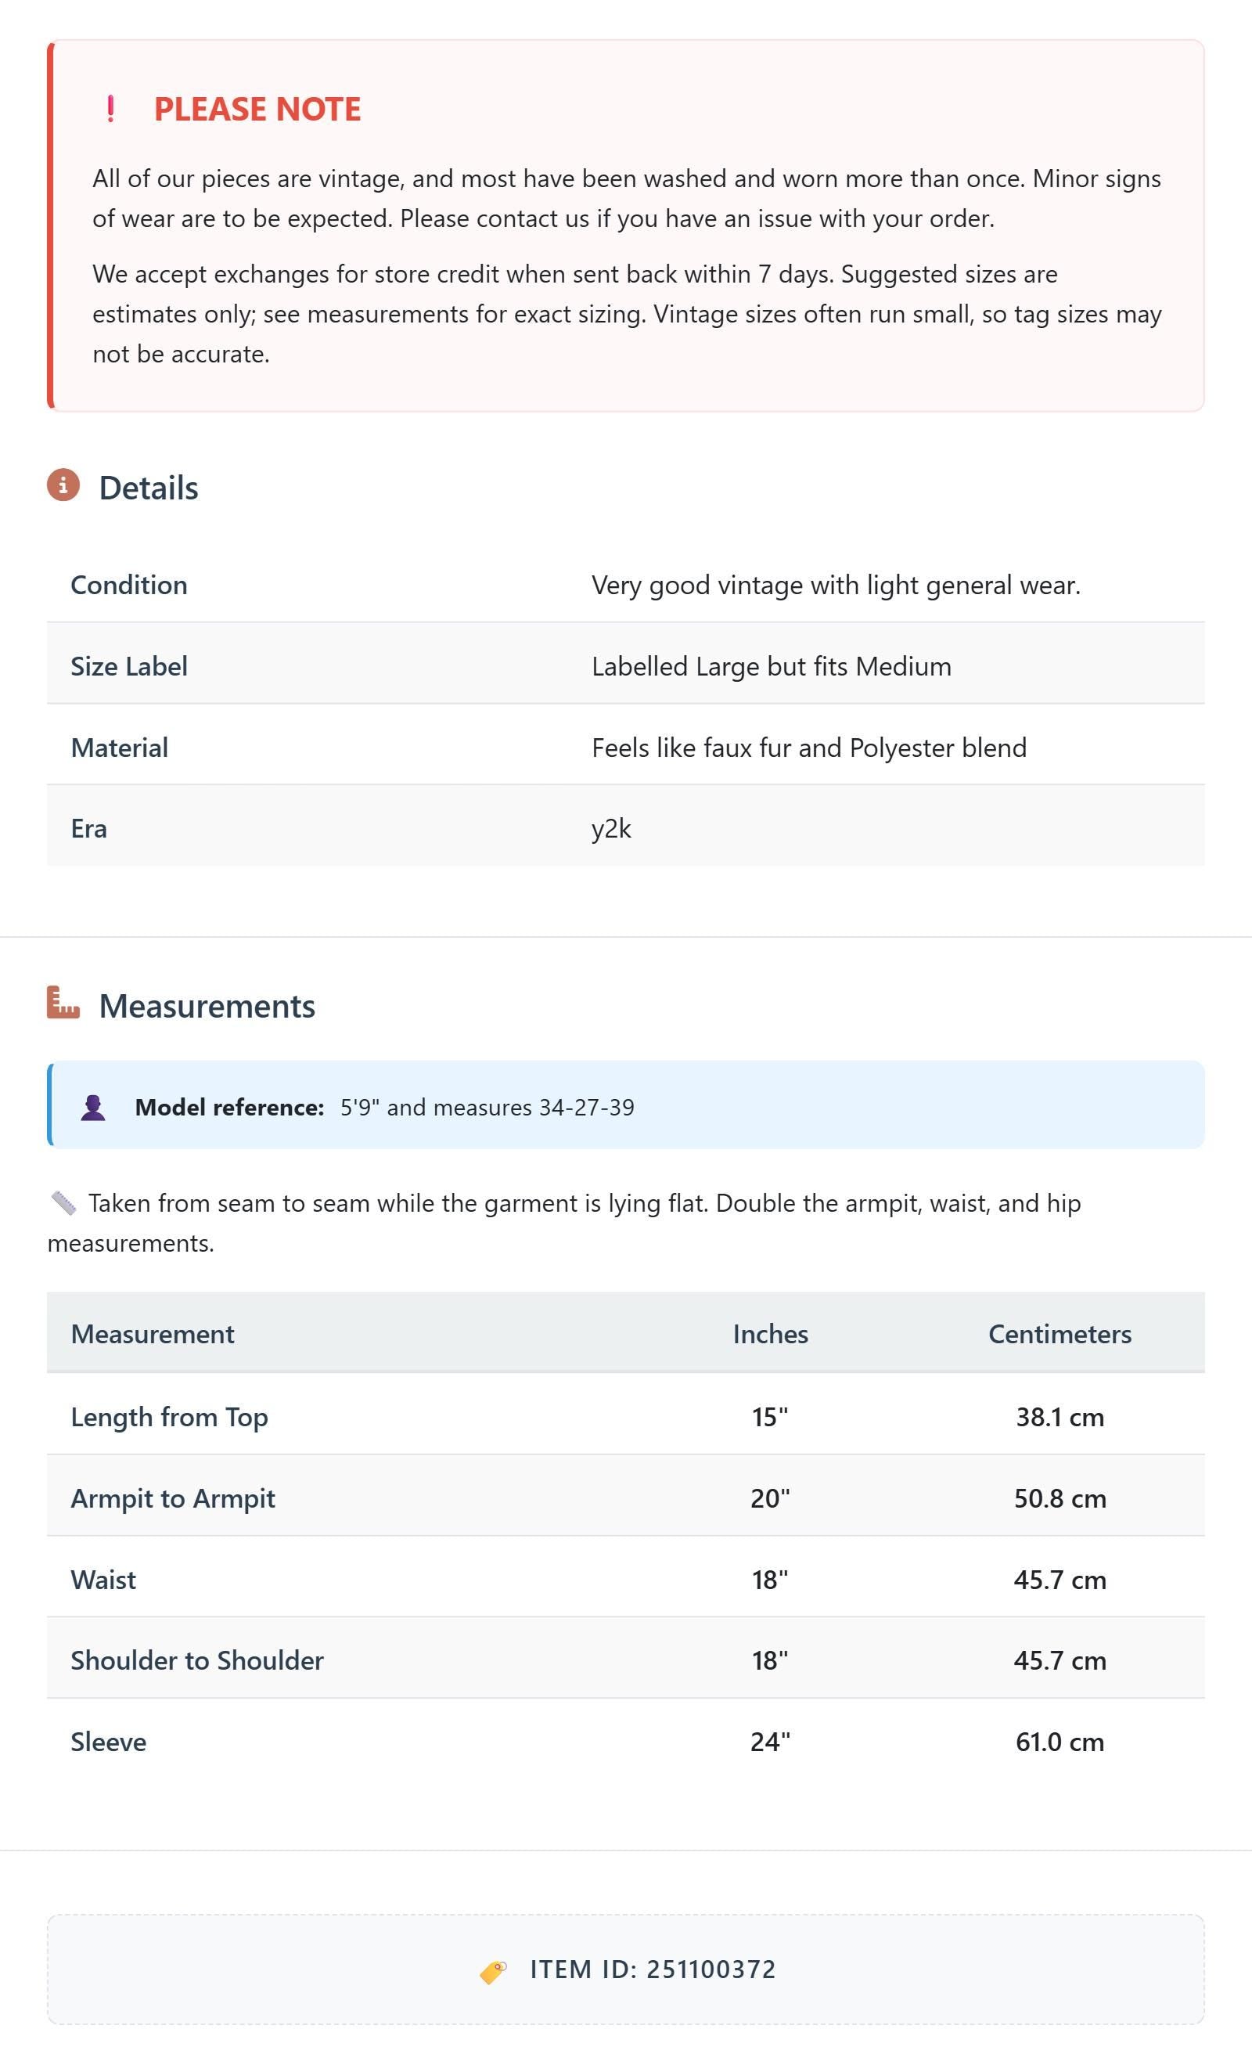
Task: Click the Sleeve 61.0 cm value
Action: (x=1060, y=1742)
